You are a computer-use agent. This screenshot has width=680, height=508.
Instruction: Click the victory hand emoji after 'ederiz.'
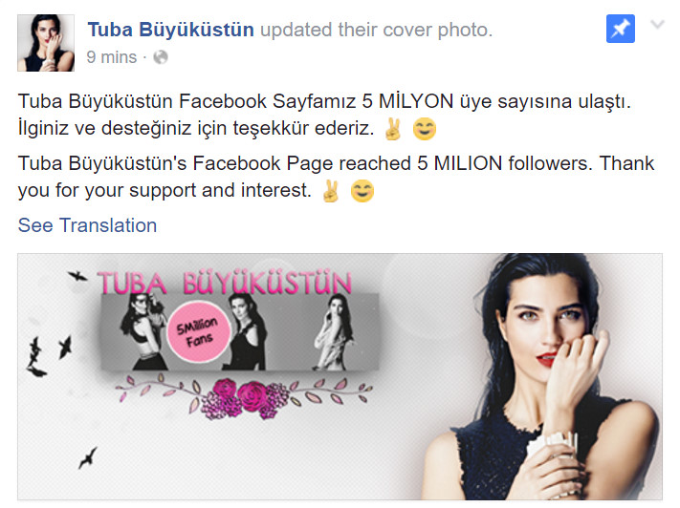[x=393, y=129]
